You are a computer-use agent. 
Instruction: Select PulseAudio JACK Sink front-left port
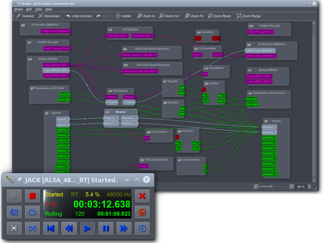coord(65,94)
